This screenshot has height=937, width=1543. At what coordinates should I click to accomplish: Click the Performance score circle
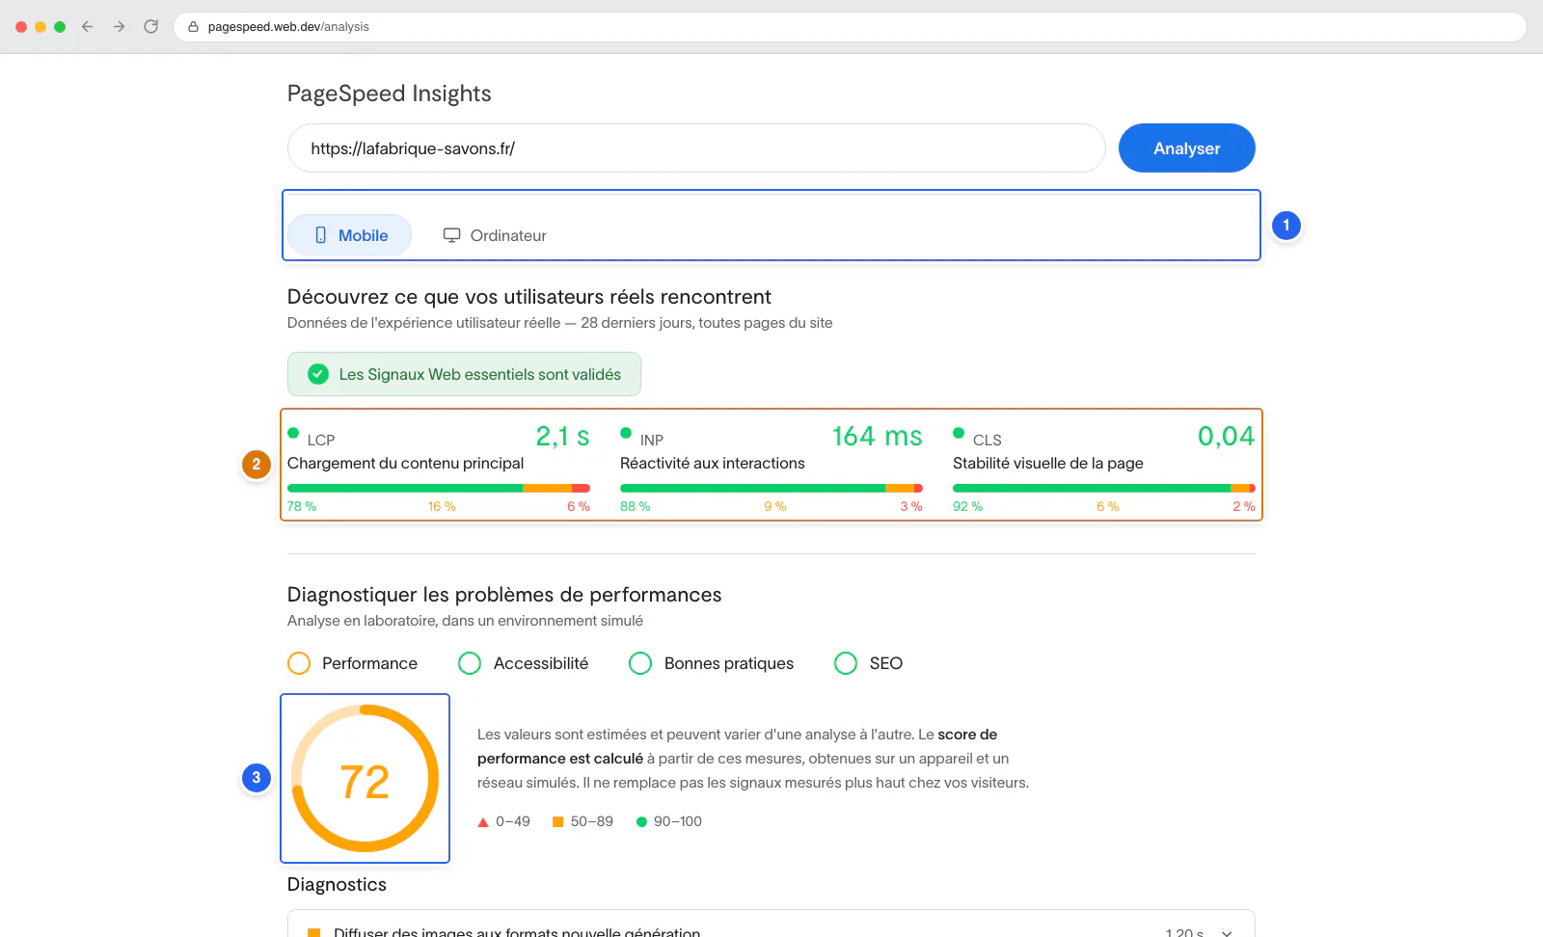(299, 663)
